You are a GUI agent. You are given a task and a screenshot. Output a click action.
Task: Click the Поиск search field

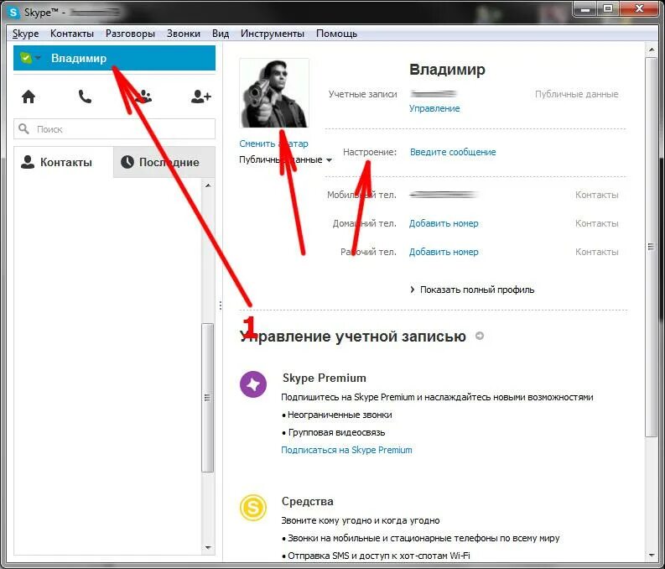click(115, 129)
